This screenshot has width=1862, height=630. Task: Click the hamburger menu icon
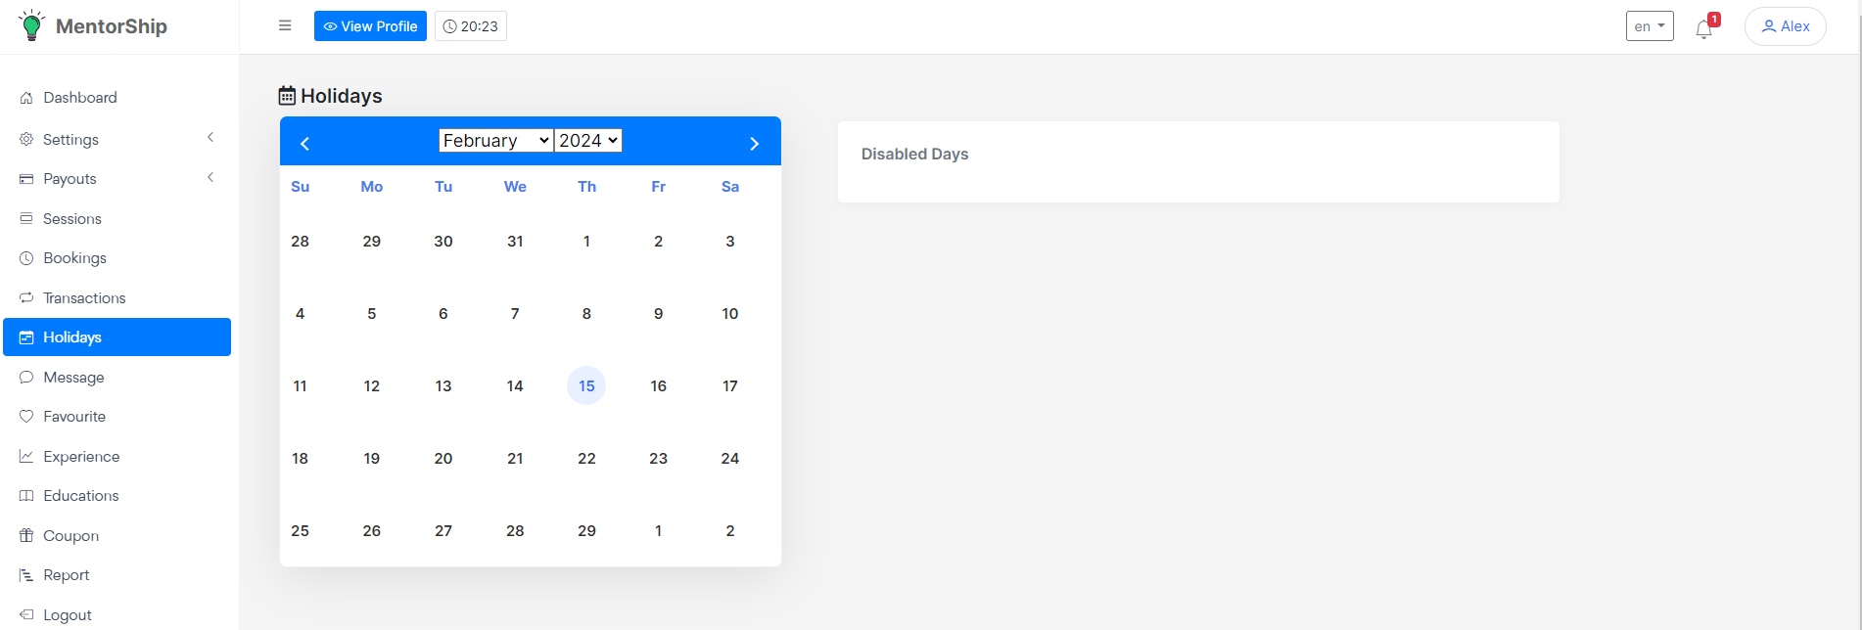tap(285, 25)
